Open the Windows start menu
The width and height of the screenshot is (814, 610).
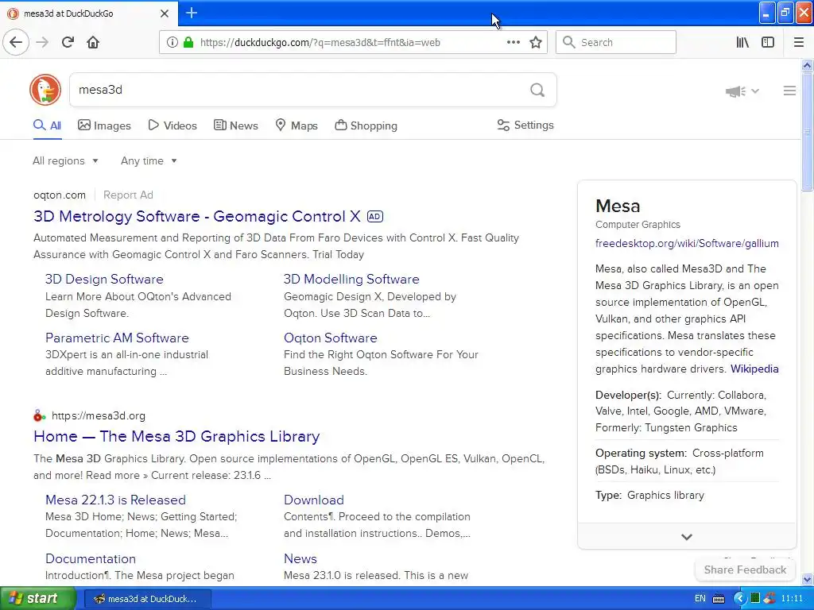38,599
